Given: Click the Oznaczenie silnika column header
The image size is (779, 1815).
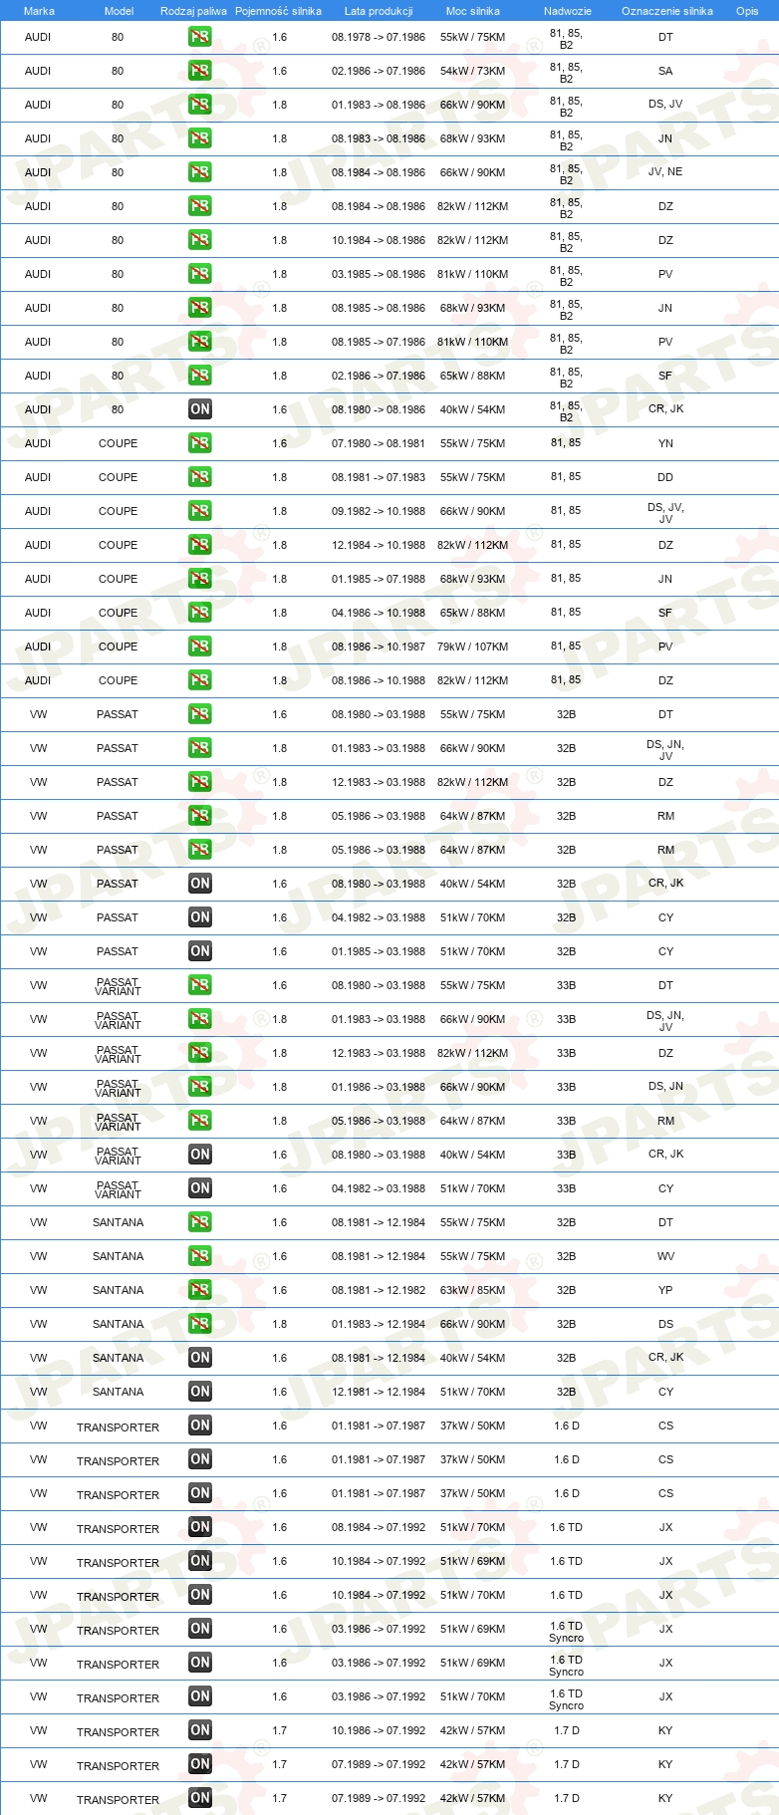Looking at the screenshot, I should point(667,11).
